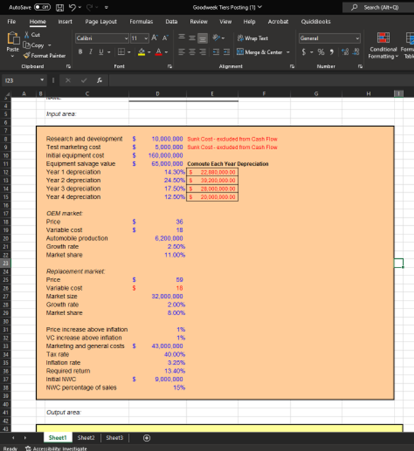Image resolution: width=414 pixels, height=451 pixels.
Task: Toggle Bold formatting
Action: pos(80,52)
